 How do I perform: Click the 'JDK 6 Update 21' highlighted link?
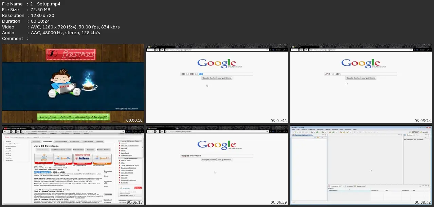point(42,172)
